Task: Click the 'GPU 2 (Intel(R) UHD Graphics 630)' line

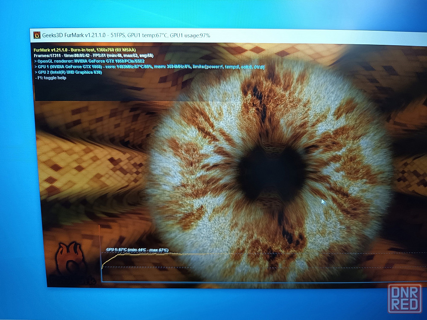Action: pyautogui.click(x=68, y=73)
